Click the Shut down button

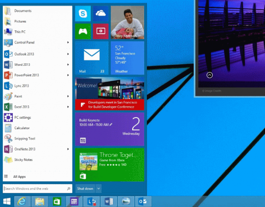(85, 188)
